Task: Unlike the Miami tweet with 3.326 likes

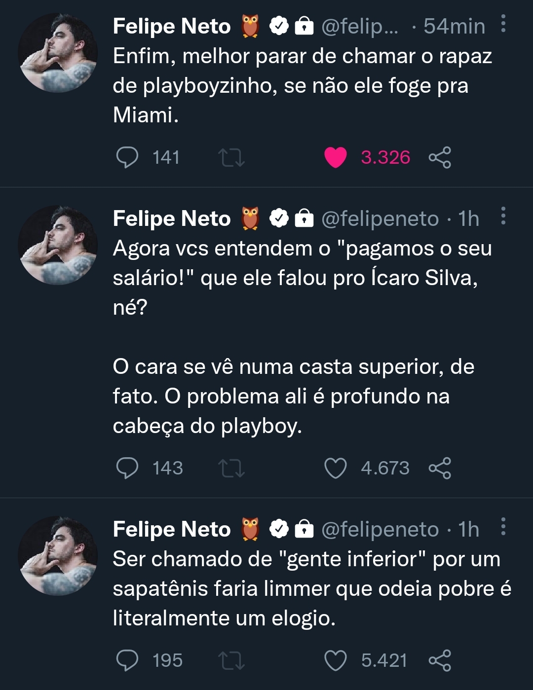Action: point(336,157)
